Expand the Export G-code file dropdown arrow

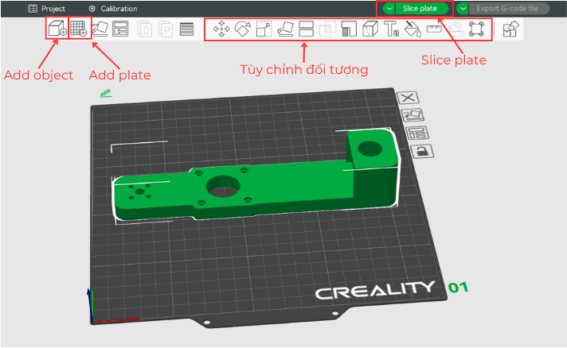463,8
